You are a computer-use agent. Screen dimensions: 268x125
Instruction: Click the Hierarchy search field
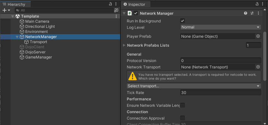[x=64, y=11]
